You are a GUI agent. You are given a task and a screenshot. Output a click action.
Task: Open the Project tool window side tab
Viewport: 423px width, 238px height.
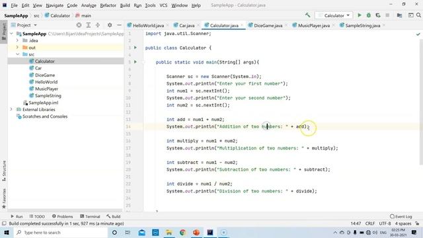click(4, 32)
